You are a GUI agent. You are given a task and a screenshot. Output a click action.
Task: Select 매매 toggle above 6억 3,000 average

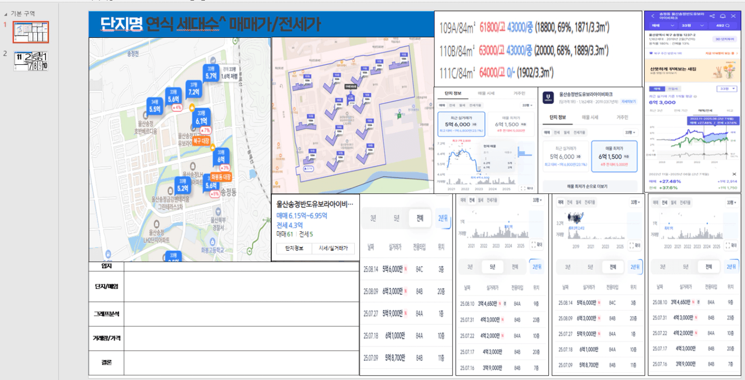click(x=657, y=89)
